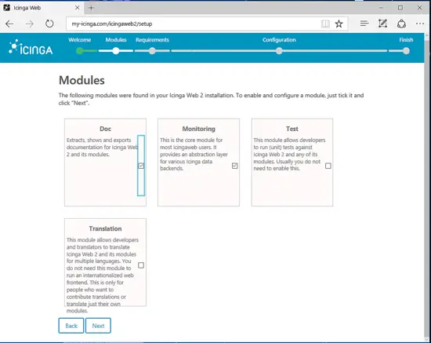The width and height of the screenshot is (431, 343).
Task: Enable the Translation module checkbox
Action: point(141,265)
